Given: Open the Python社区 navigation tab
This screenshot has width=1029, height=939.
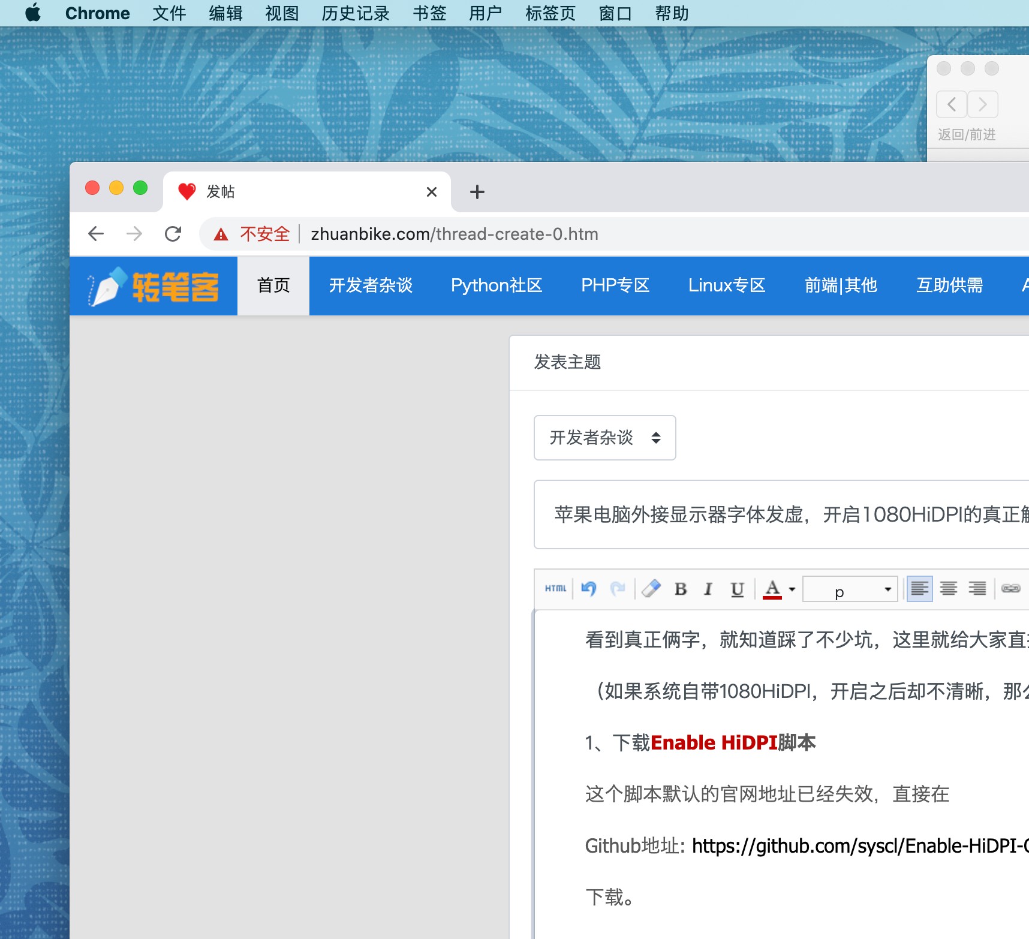Looking at the screenshot, I should 497,285.
